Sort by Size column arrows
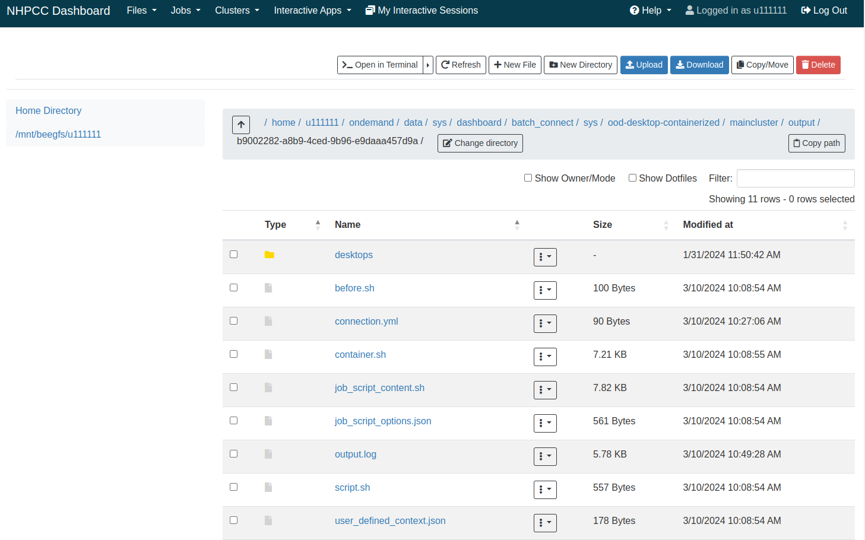Image resolution: width=865 pixels, height=540 pixels. [666, 225]
